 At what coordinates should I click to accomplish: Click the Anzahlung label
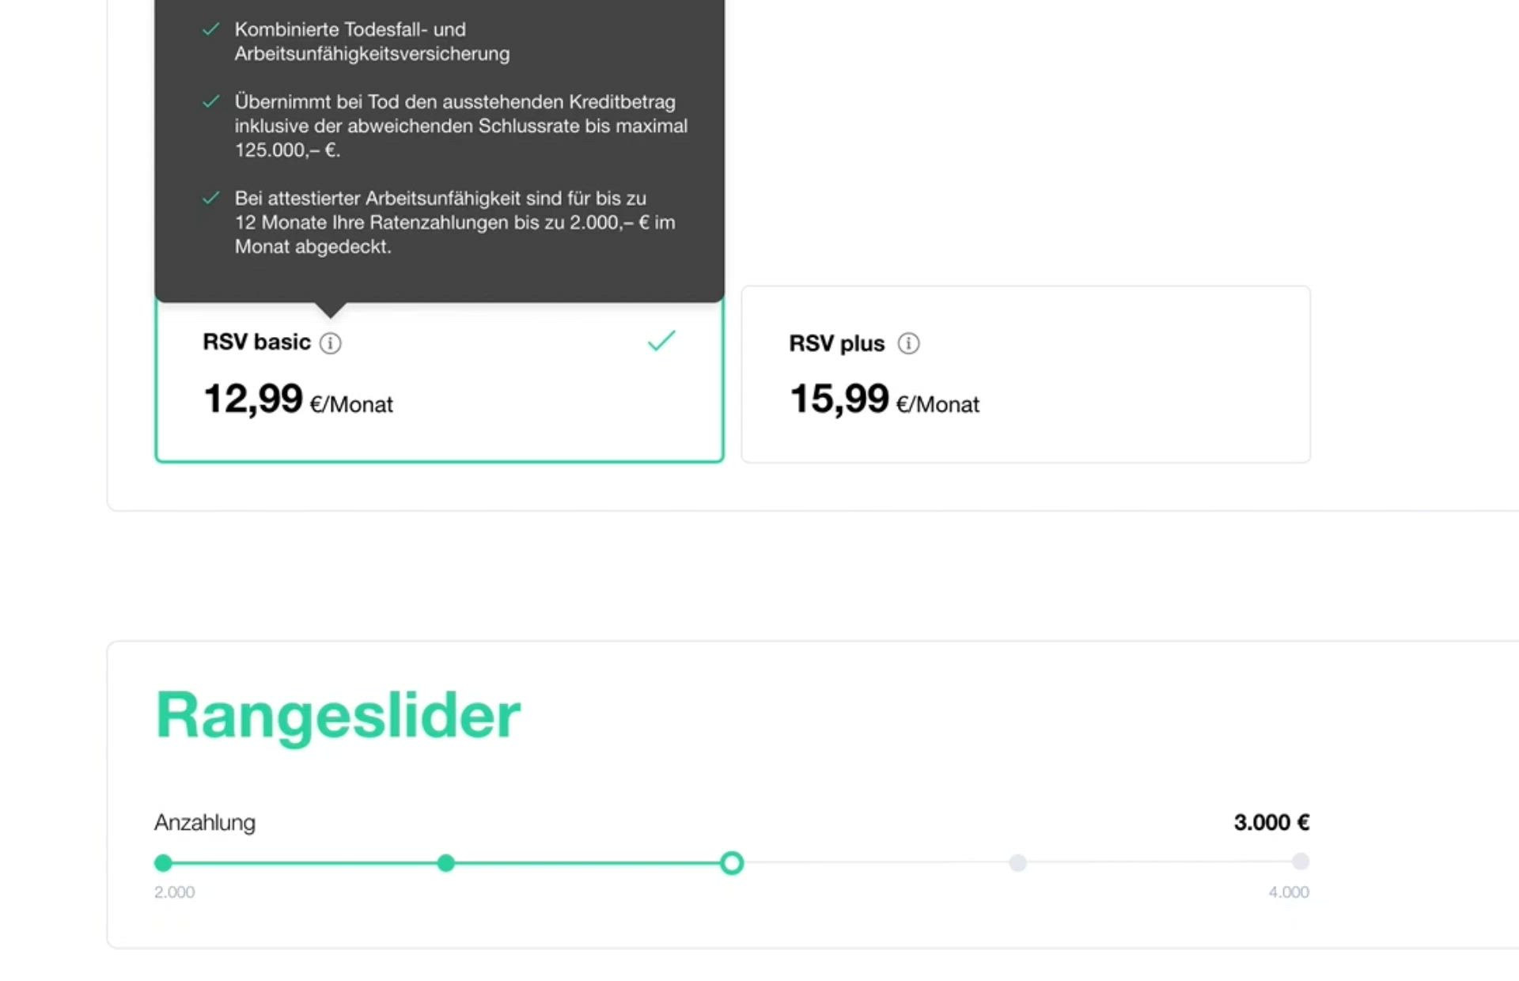pos(205,823)
